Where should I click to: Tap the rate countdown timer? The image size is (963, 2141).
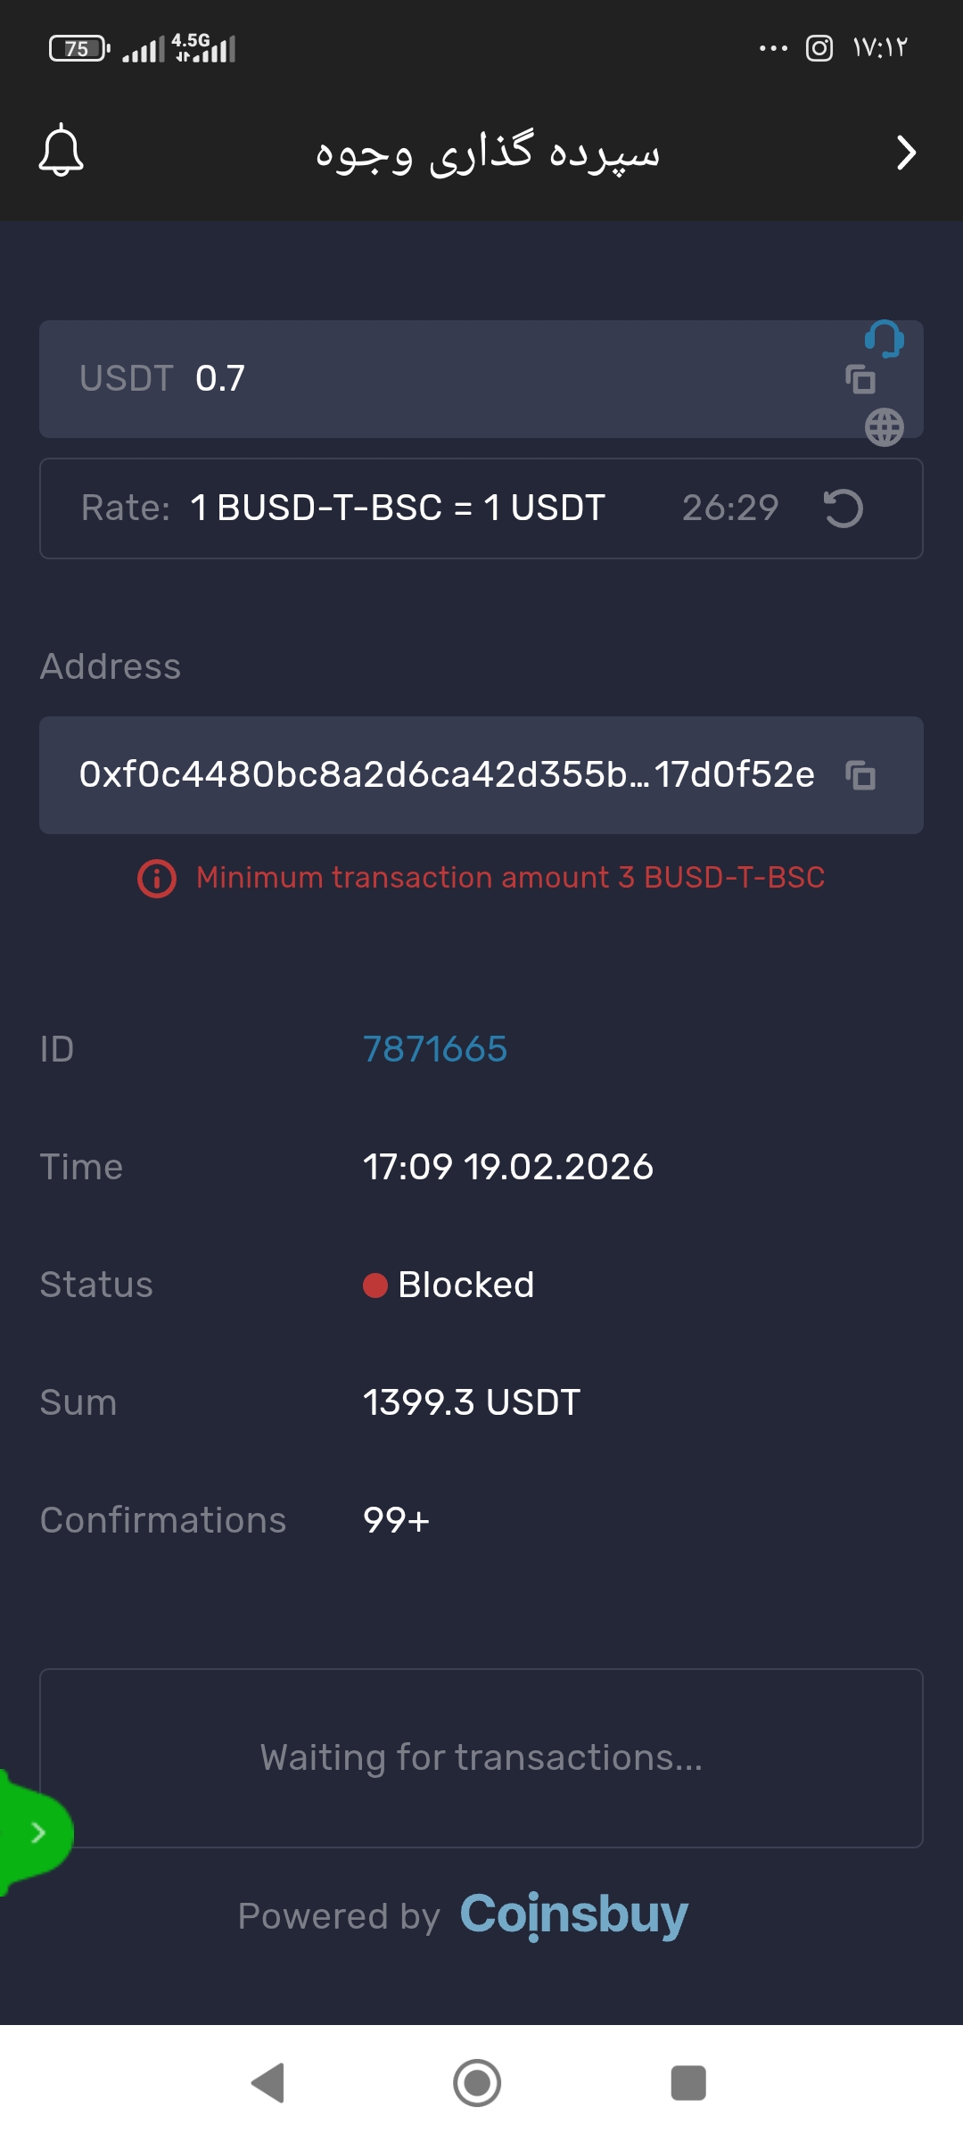tap(730, 508)
